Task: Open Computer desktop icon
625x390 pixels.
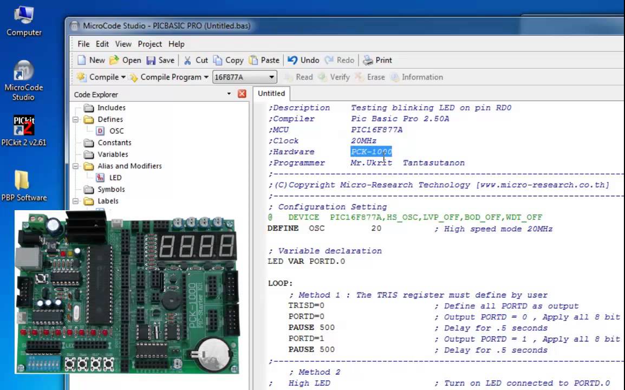Action: coord(24,21)
